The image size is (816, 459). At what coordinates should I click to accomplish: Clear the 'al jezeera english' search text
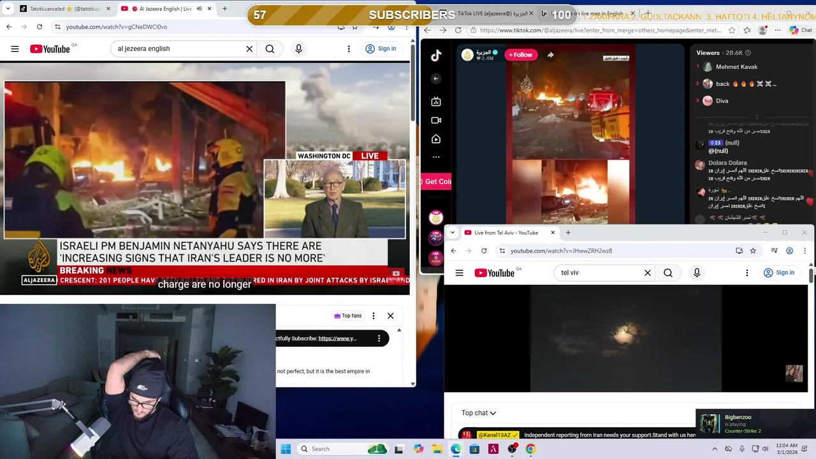249,48
